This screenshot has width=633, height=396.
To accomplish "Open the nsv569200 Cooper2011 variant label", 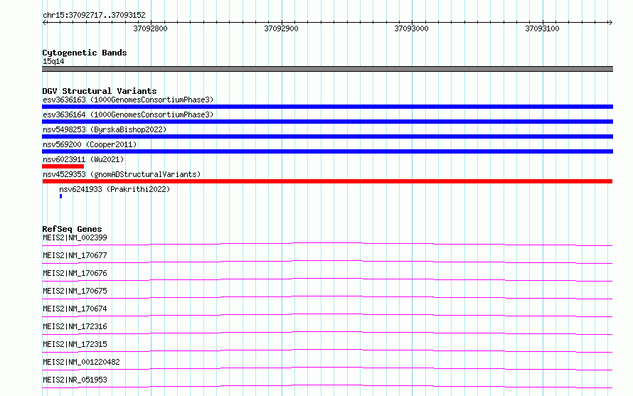I will point(90,144).
